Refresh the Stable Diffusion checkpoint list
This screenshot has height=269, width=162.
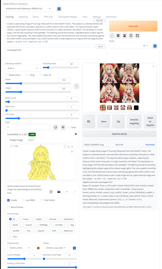59,9
